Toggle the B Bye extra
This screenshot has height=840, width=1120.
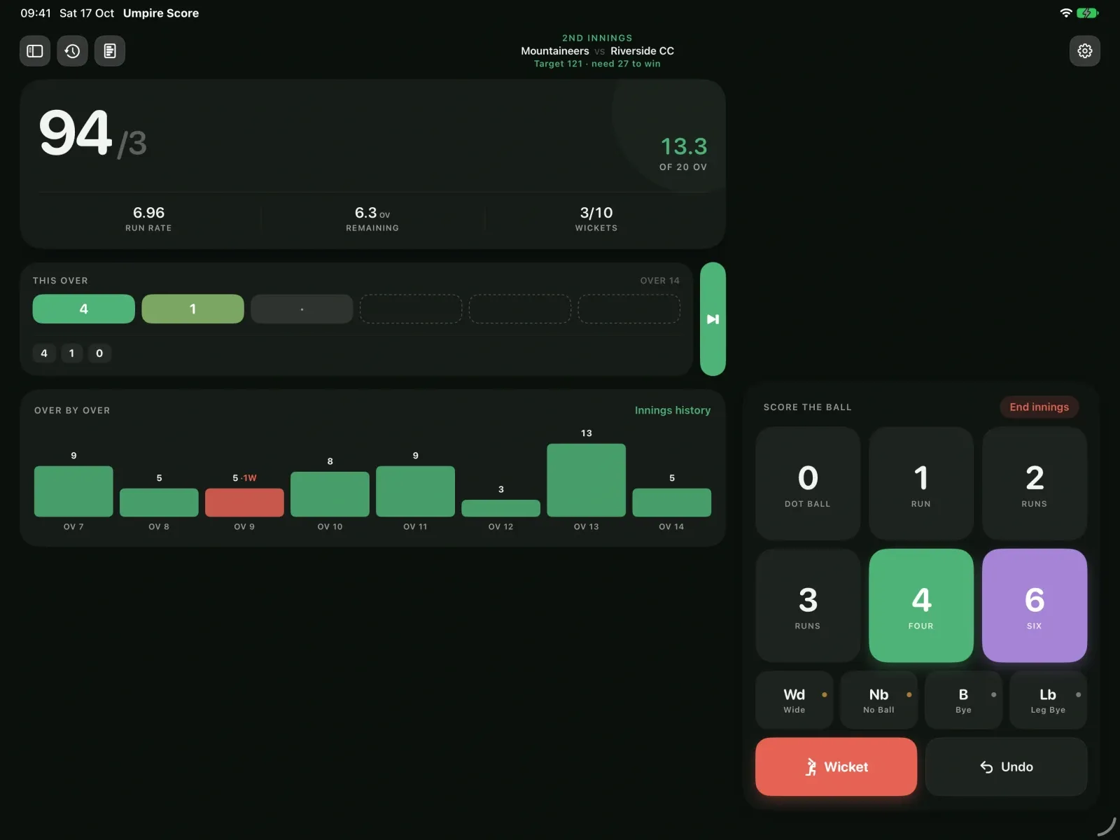[963, 700]
